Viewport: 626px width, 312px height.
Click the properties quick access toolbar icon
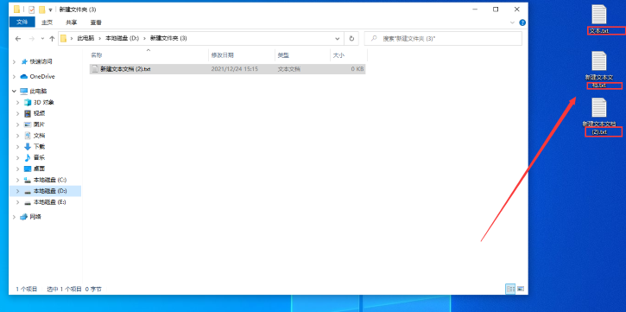tap(32, 10)
